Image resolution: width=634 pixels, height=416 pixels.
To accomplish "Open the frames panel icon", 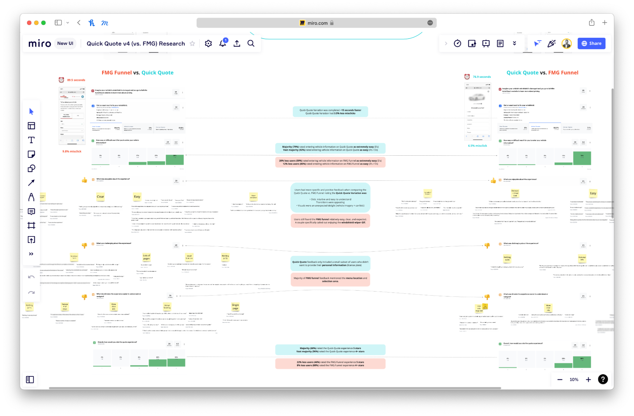I will 30,380.
